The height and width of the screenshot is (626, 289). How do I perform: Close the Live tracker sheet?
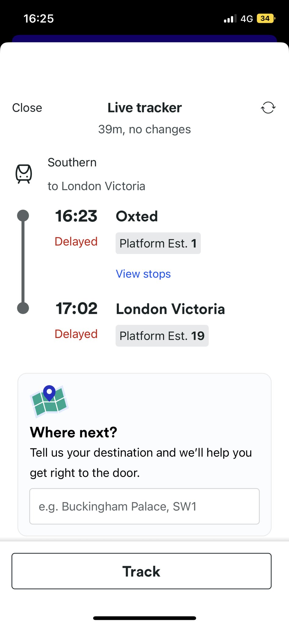point(27,108)
